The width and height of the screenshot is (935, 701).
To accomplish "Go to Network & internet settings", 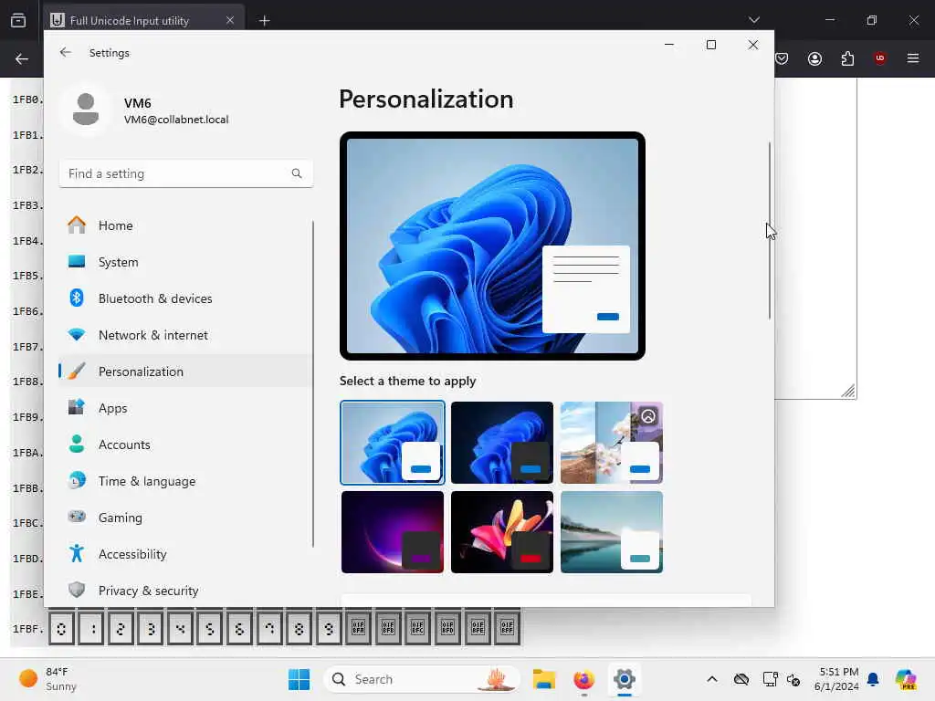I will [185, 335].
